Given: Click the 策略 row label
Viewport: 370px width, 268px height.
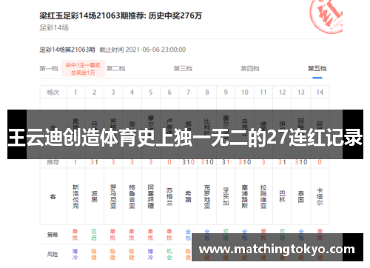Looking at the screenshot, I should pyautogui.click(x=53, y=235).
